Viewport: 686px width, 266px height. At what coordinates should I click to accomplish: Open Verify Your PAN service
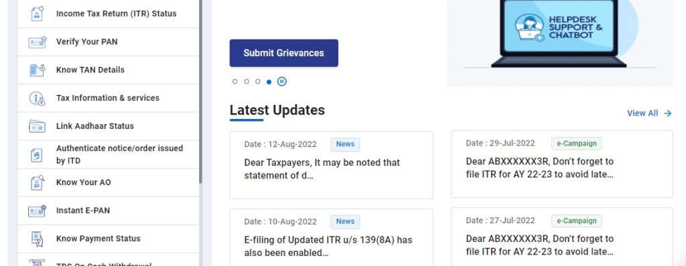tap(108, 42)
